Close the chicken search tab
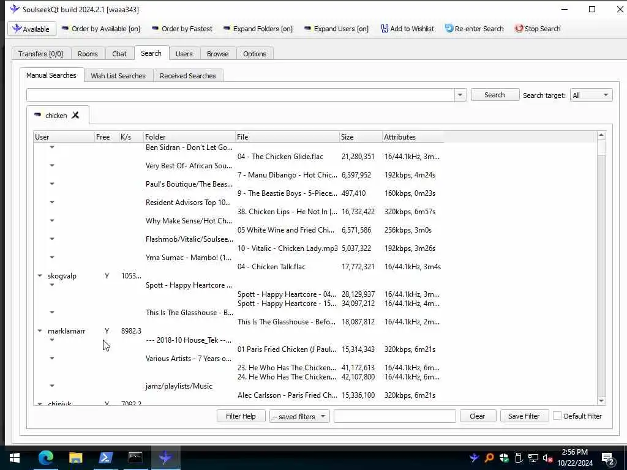627x470 pixels. 75,115
